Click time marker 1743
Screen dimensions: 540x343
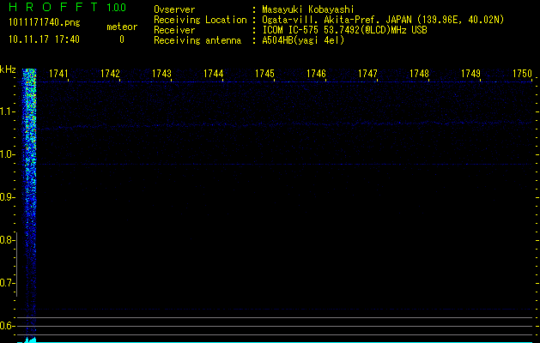pyautogui.click(x=161, y=74)
